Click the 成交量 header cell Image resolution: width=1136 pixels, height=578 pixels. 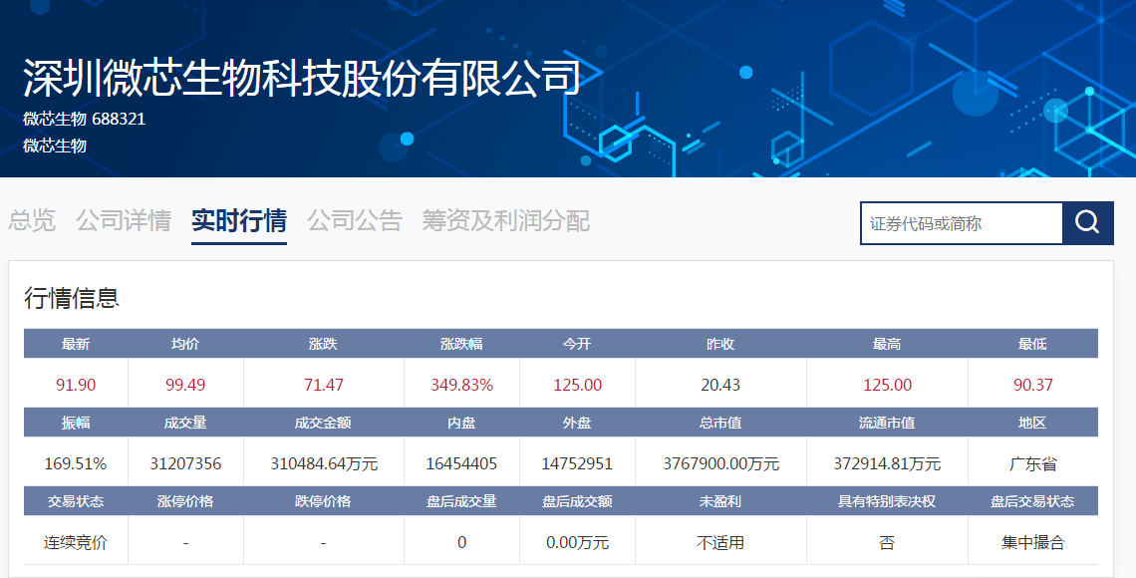click(x=185, y=423)
